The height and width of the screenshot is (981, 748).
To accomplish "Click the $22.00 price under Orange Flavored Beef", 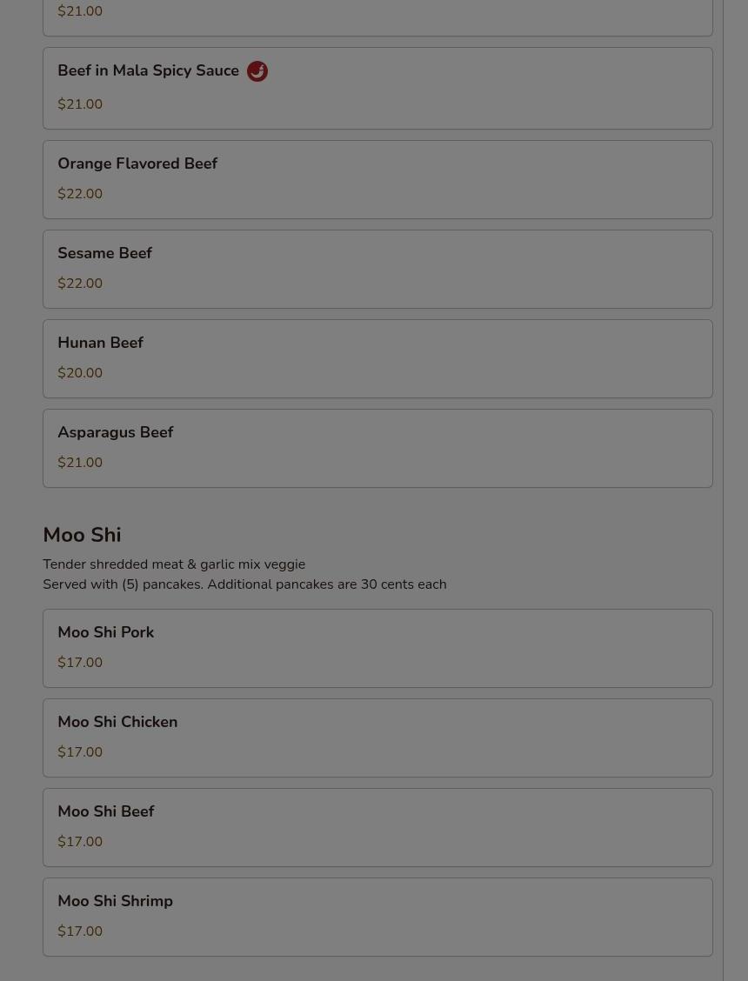I will coord(80,194).
